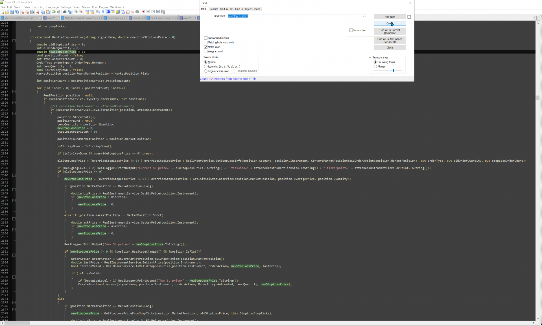Image resolution: width=542 pixels, height=326 pixels.
Task: Collapse the code block at line 2317
Action: 14,92
